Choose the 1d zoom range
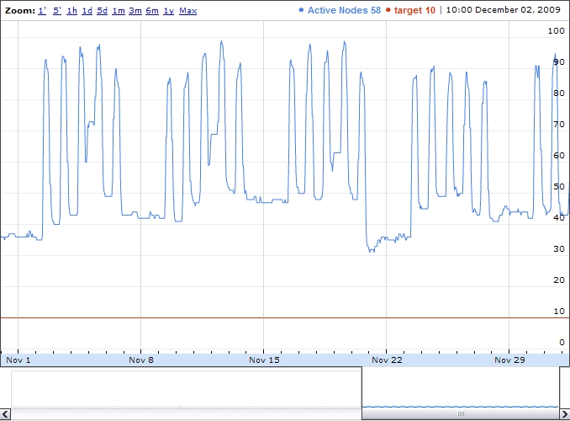 coord(87,11)
